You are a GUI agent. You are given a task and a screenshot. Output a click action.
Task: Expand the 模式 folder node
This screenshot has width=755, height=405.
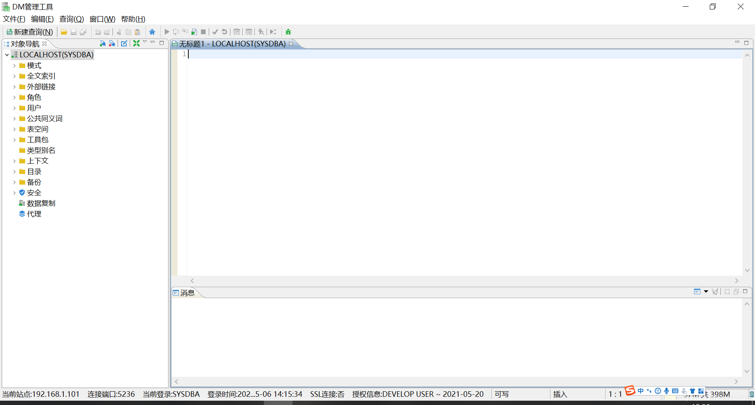15,66
